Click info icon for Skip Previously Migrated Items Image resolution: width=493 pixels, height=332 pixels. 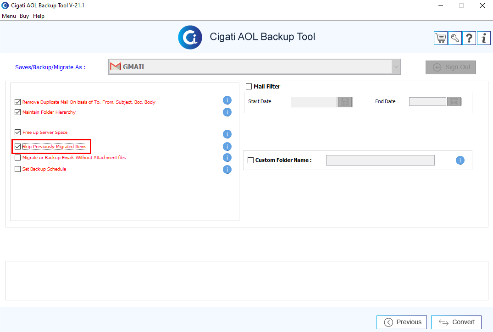click(x=227, y=146)
